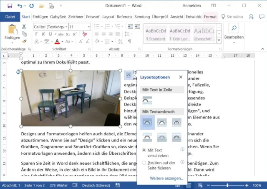The height and width of the screenshot is (189, 267).
Task: Click the Save icon in quick access toolbar
Action: tap(9, 6)
